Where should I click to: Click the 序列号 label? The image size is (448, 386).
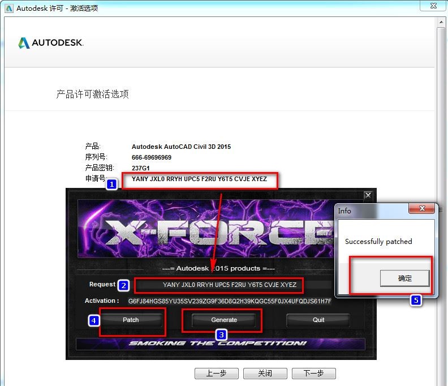96,157
